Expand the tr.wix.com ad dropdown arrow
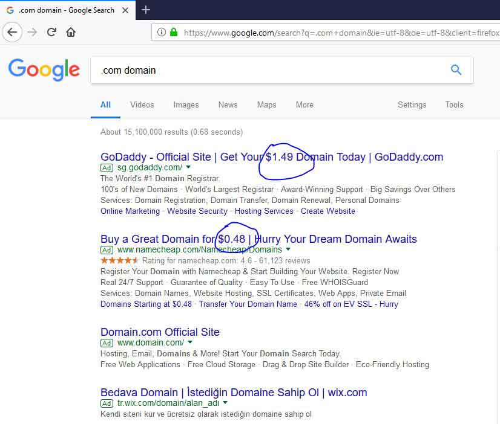 point(225,403)
